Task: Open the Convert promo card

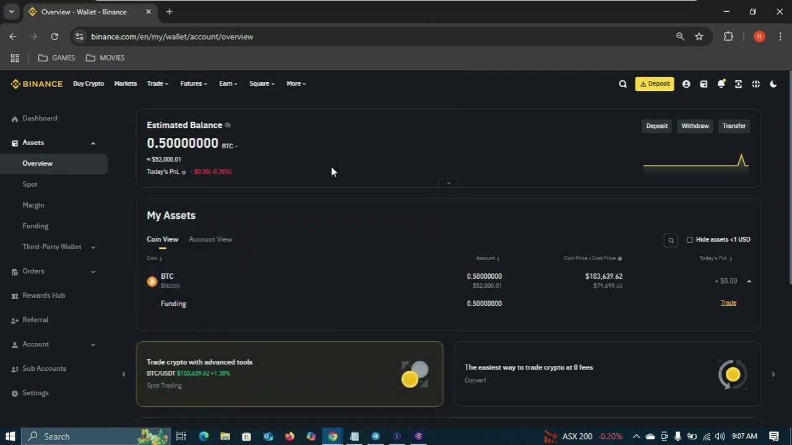Action: 607,374
